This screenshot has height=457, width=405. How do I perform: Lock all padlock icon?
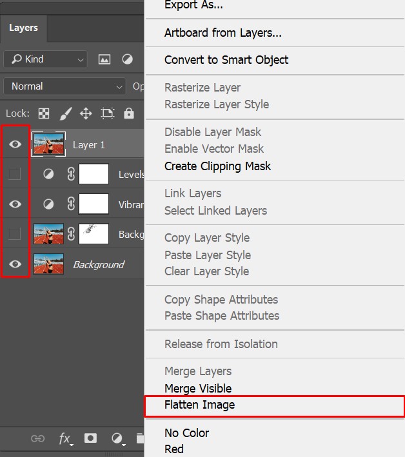[x=128, y=113]
